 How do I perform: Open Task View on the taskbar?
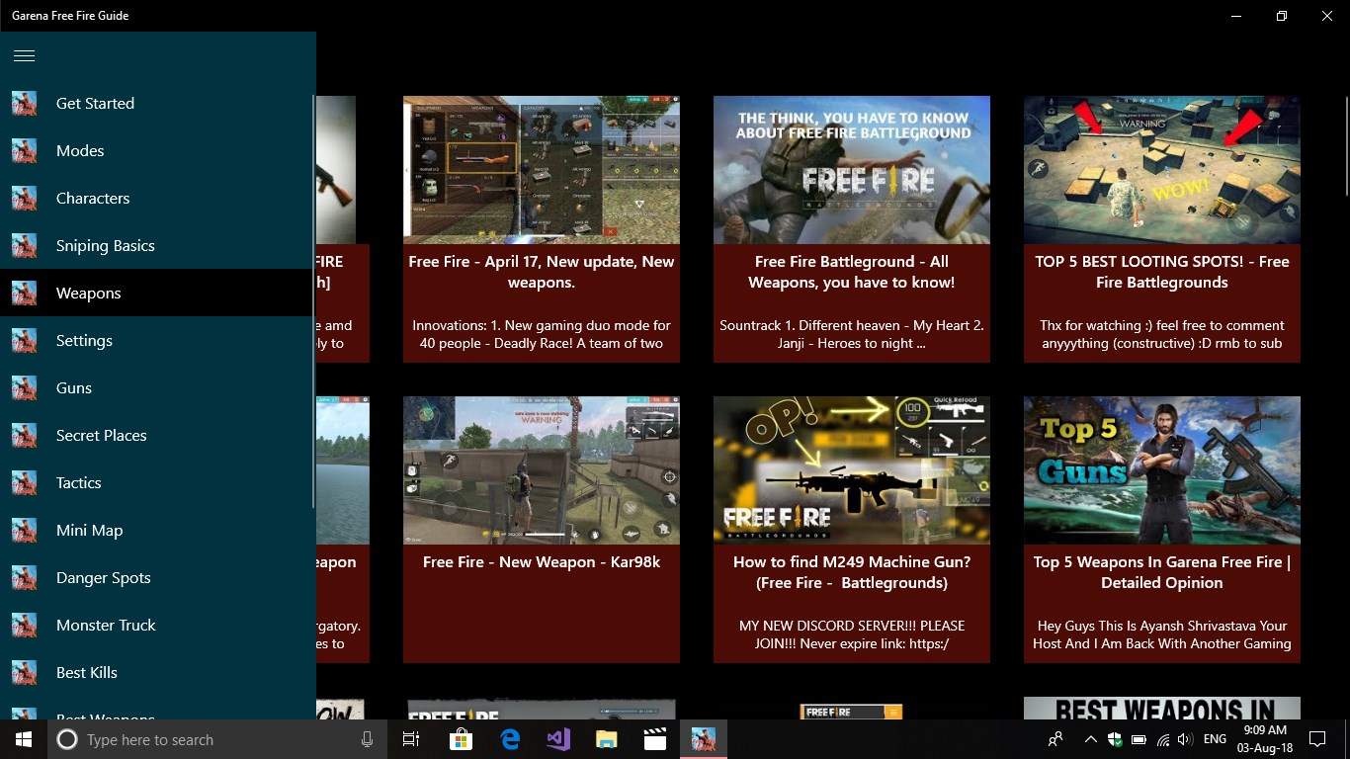click(411, 739)
